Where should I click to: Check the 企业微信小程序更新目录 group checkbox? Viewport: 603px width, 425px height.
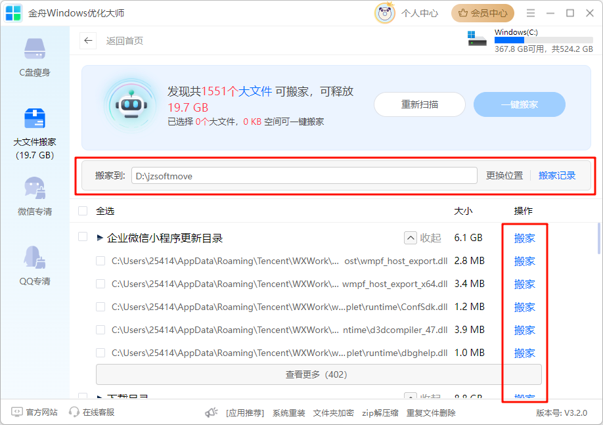(83, 236)
